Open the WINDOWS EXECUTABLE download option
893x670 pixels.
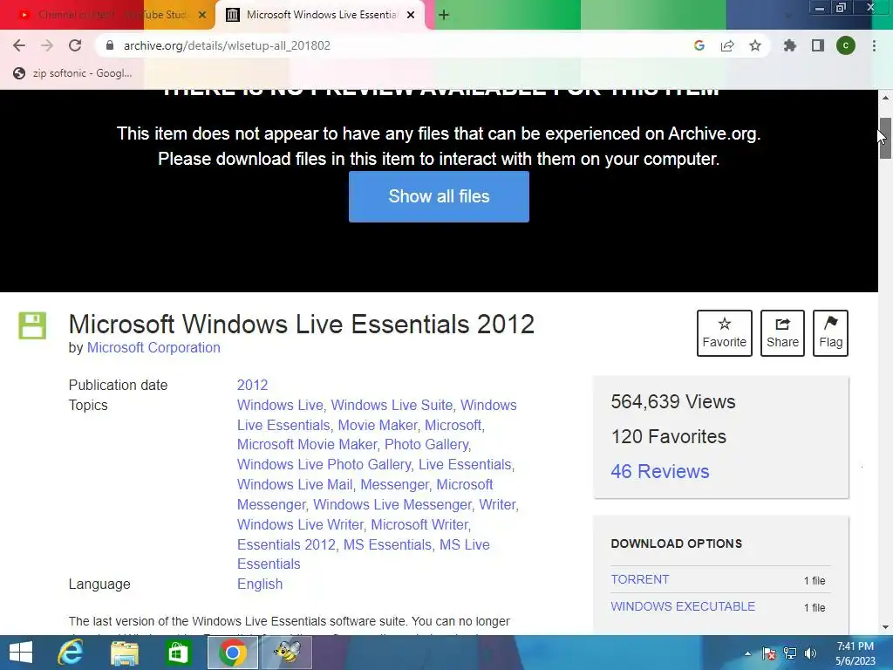pos(683,606)
